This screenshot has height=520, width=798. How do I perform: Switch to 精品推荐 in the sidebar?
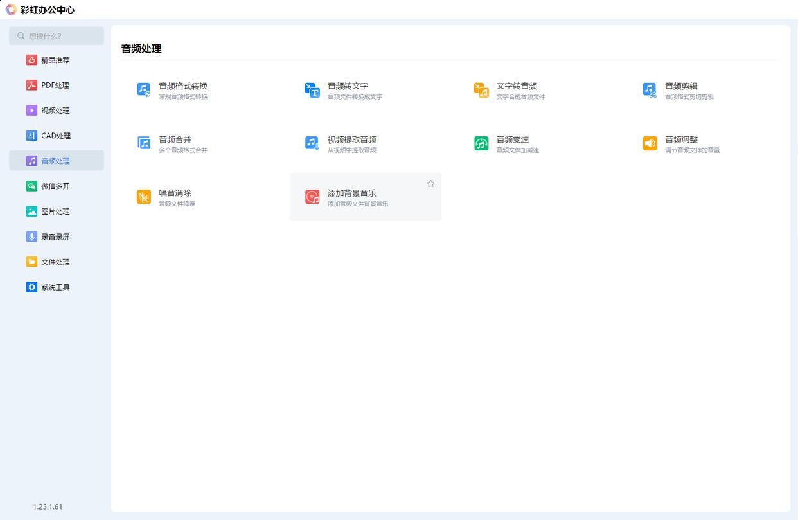56,60
